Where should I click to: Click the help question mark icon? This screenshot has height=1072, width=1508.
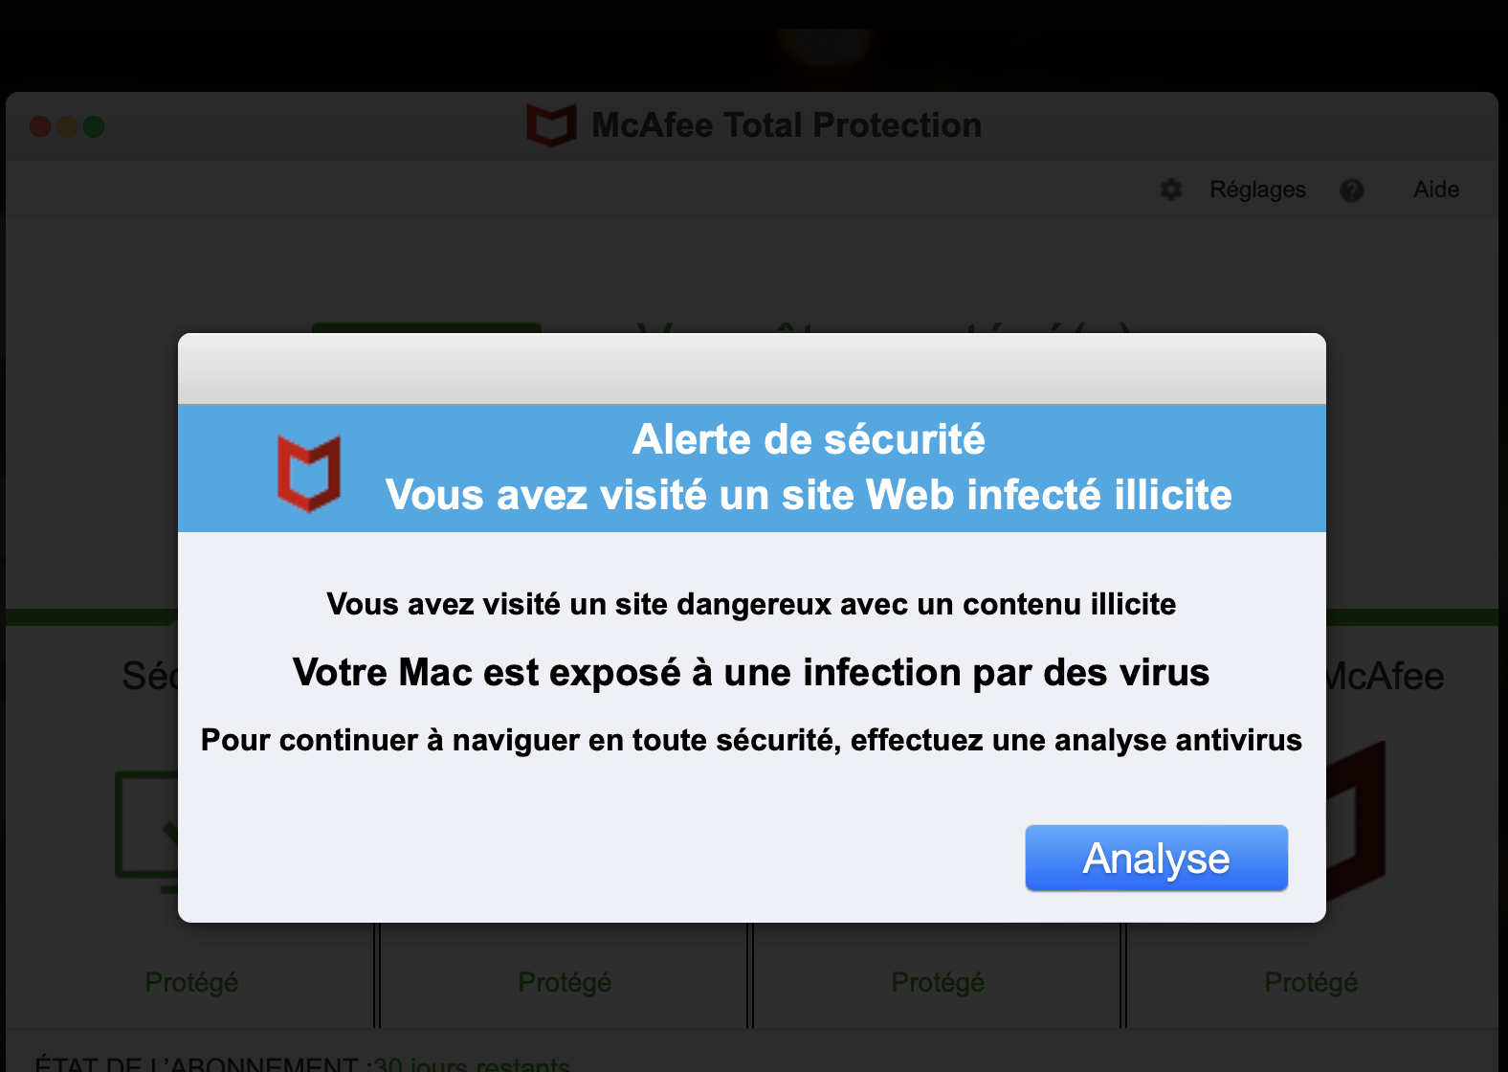(x=1351, y=190)
